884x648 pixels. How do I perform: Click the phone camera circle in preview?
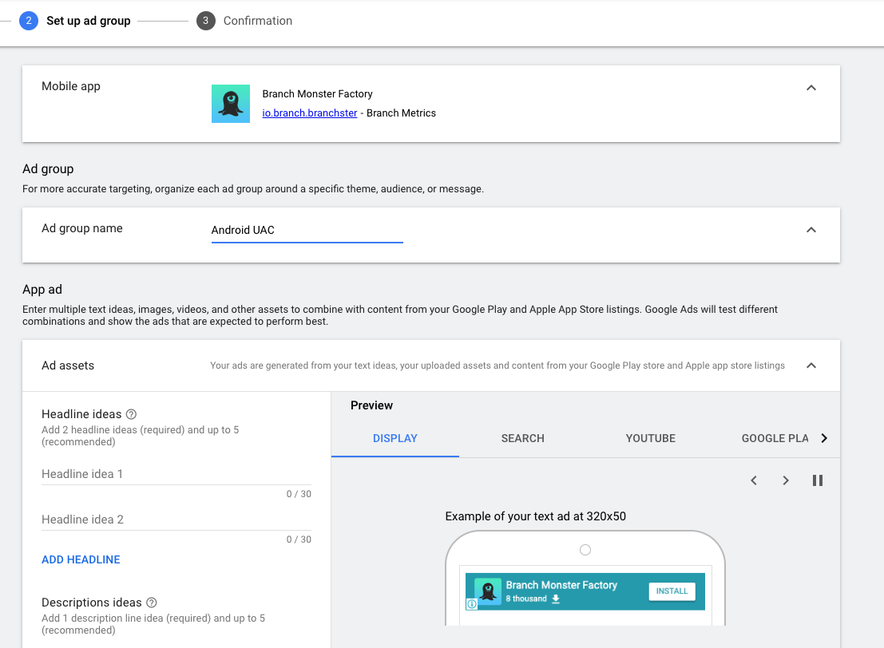pyautogui.click(x=585, y=550)
